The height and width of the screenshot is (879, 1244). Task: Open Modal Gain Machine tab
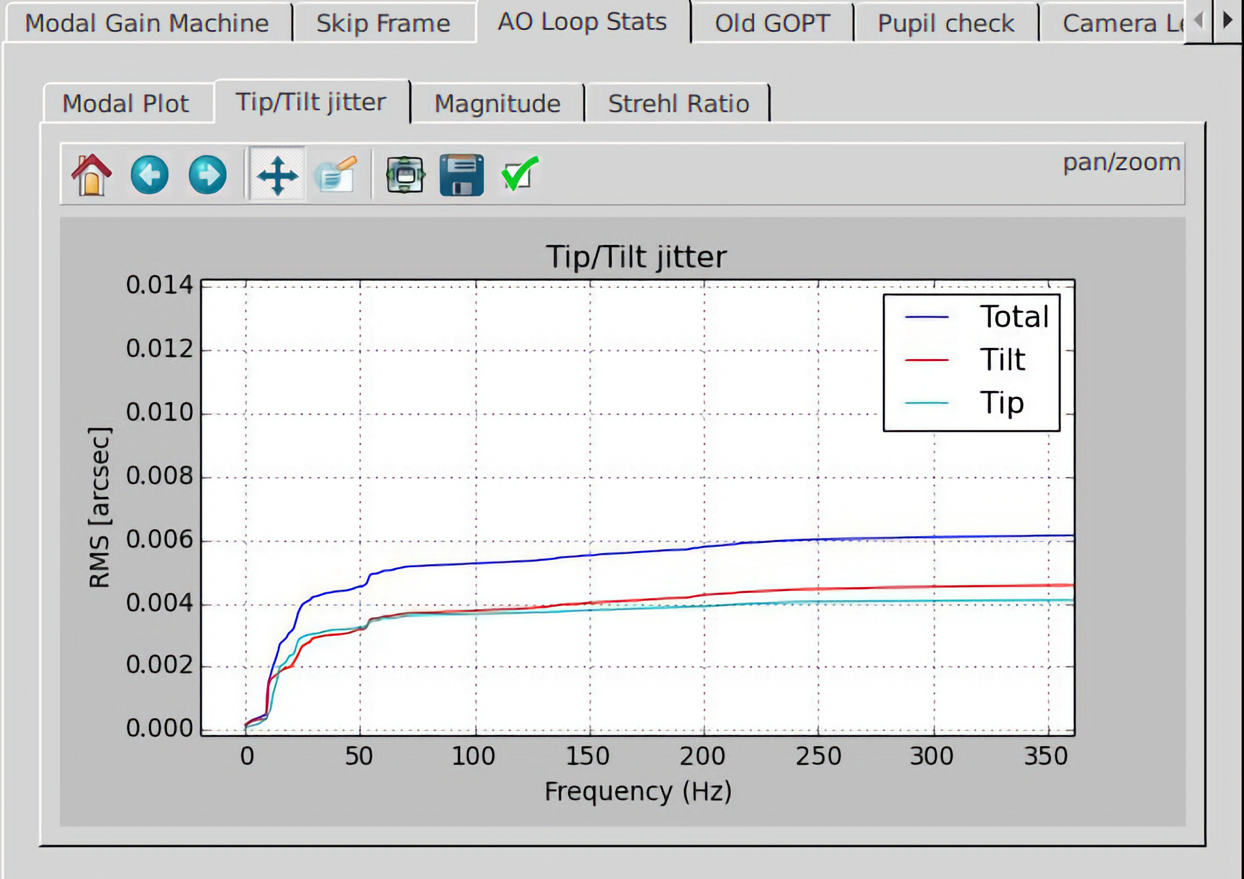point(147,24)
